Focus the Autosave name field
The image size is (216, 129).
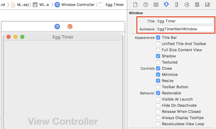[185, 29]
